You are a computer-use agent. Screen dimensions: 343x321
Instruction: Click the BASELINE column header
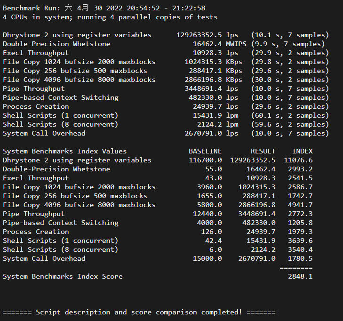pos(205,151)
